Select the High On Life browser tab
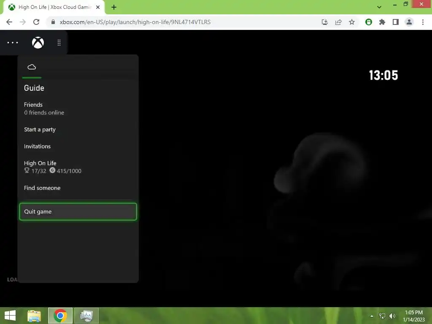Image resolution: width=432 pixels, height=324 pixels. pyautogui.click(x=54, y=7)
